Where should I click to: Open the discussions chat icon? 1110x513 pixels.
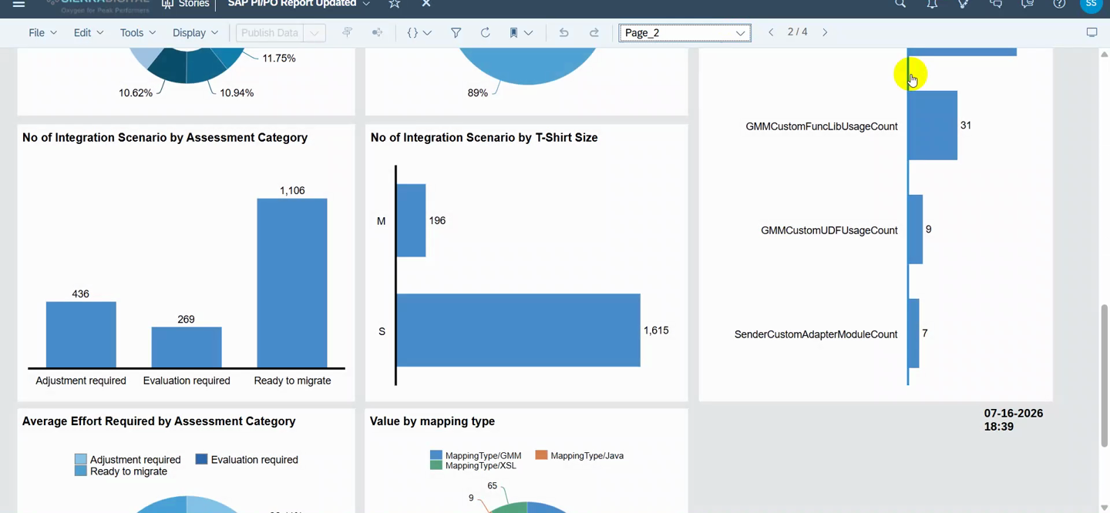[996, 4]
